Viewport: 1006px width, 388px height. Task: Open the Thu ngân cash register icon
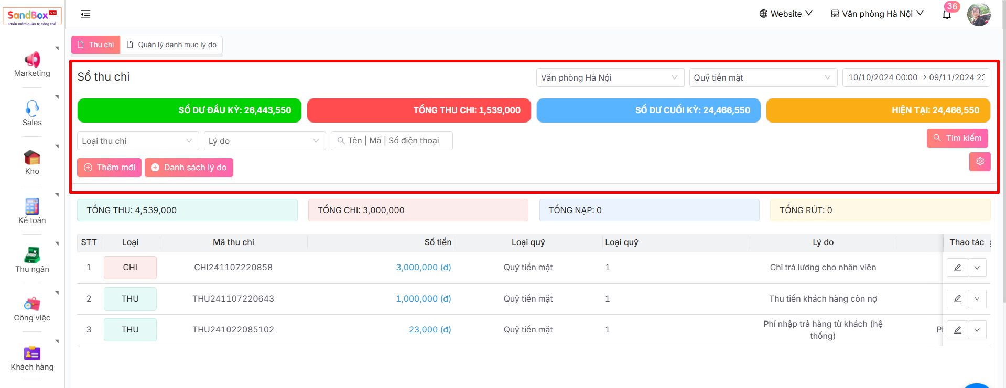(x=32, y=255)
